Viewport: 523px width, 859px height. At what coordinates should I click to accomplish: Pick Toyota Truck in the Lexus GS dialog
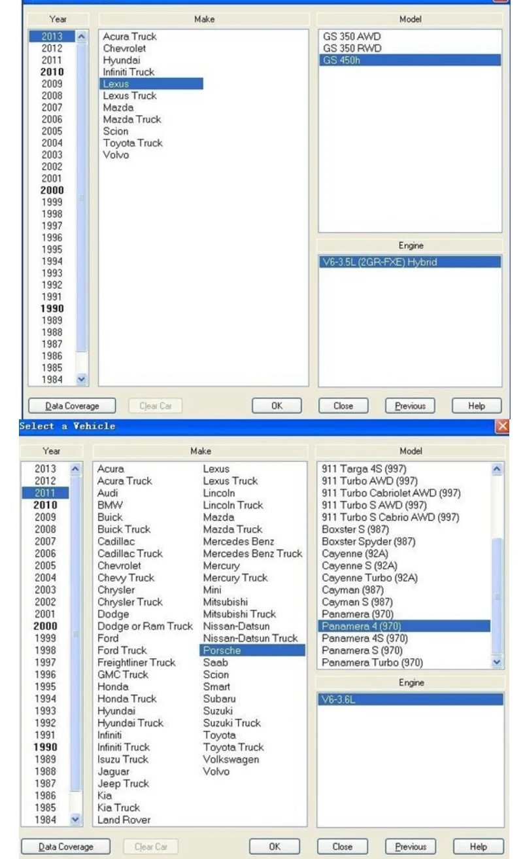click(x=133, y=143)
